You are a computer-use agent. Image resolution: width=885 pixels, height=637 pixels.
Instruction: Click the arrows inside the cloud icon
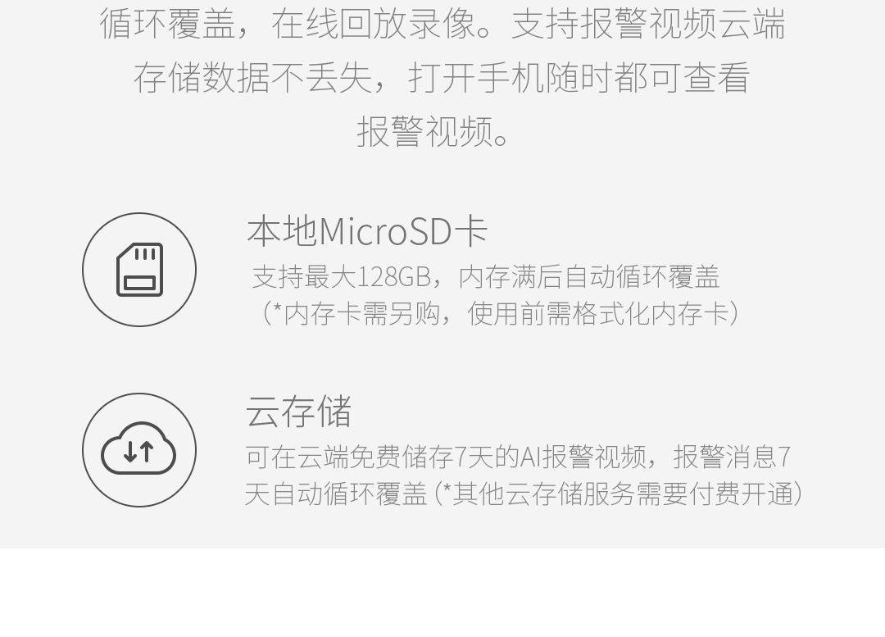click(x=138, y=452)
